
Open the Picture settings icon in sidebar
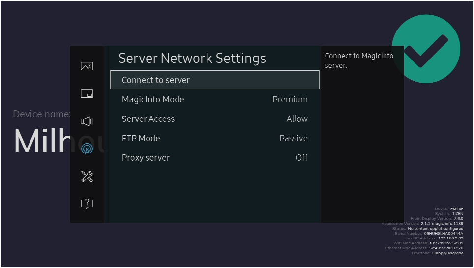tap(87, 66)
